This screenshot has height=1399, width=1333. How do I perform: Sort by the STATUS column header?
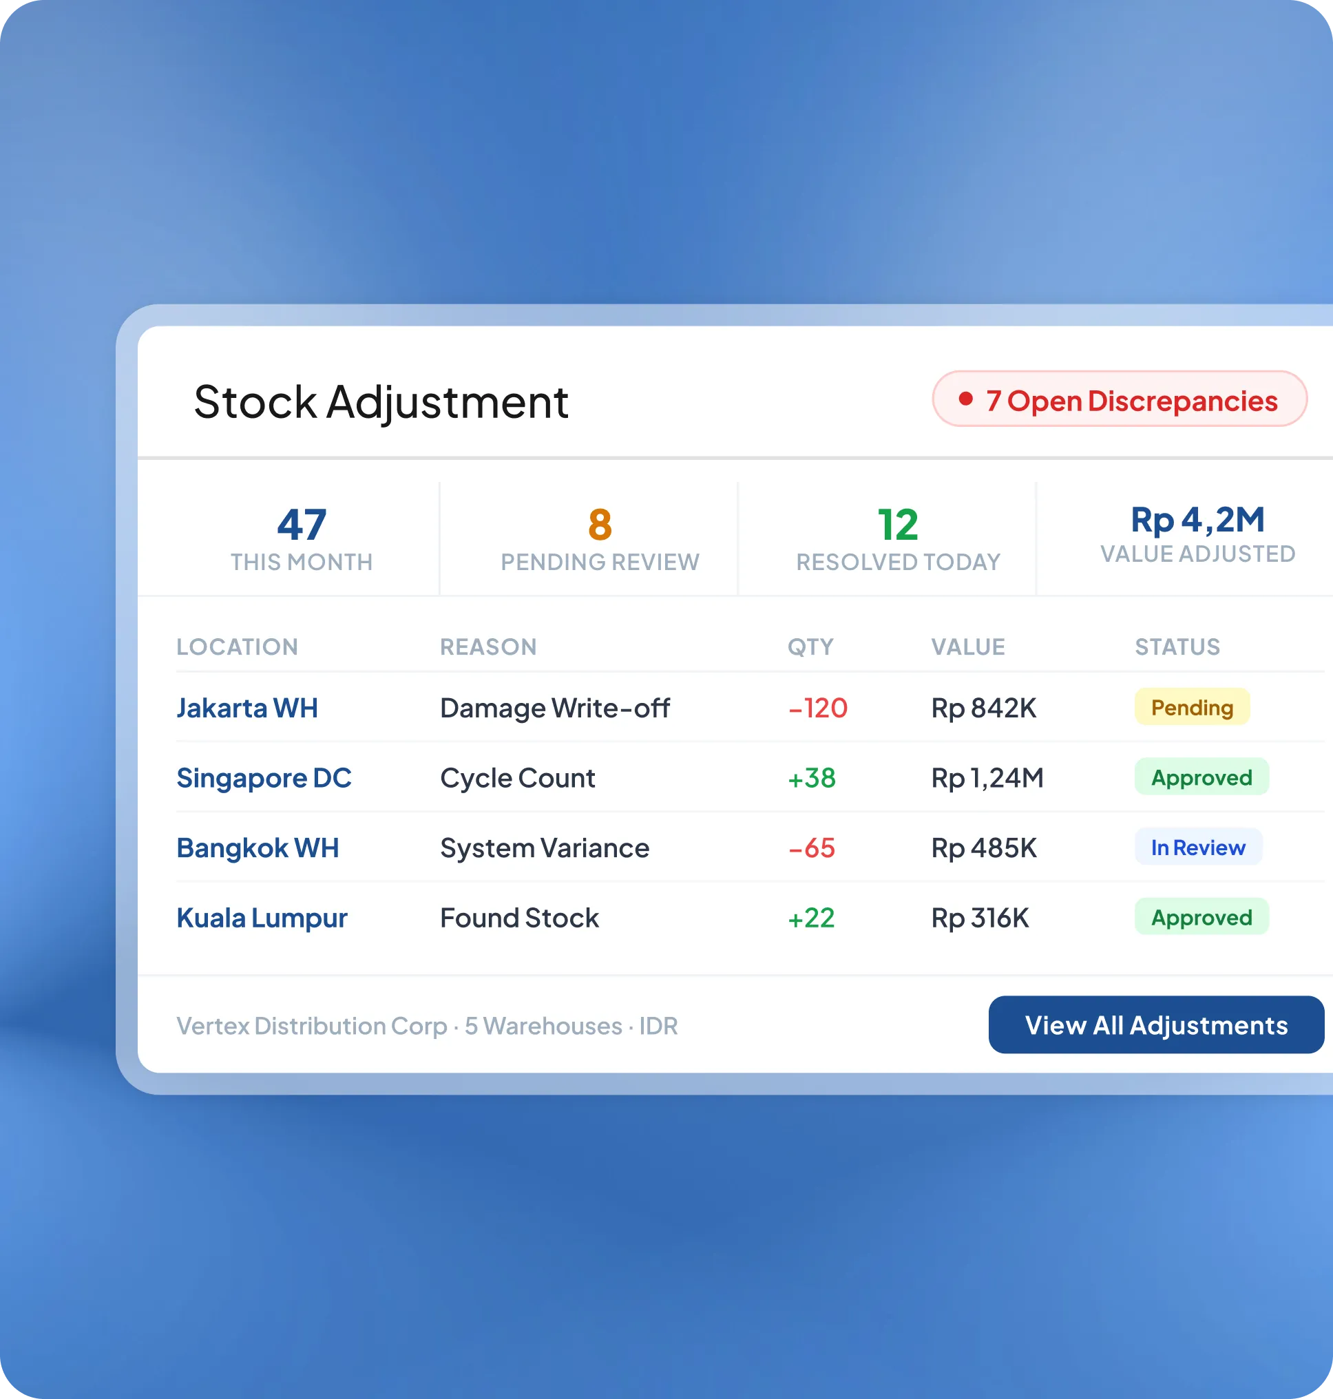1177,646
